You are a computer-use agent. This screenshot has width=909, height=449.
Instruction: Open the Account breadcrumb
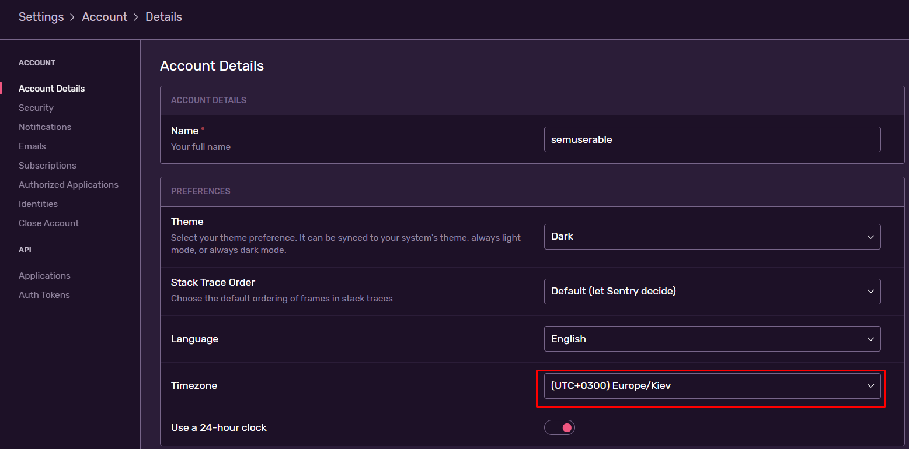point(105,17)
